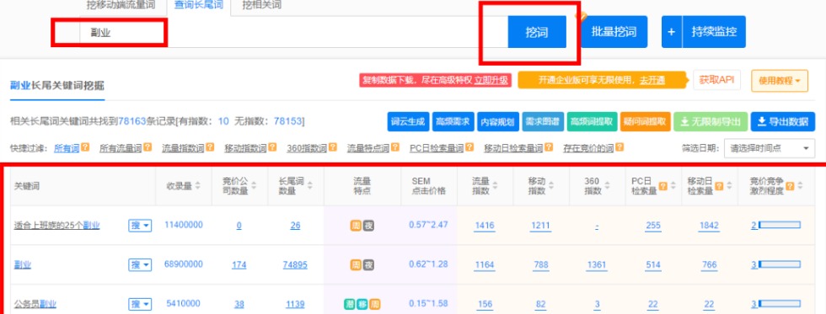Sort the table by 流量指数 column
826x314 pixels.
click(495, 186)
